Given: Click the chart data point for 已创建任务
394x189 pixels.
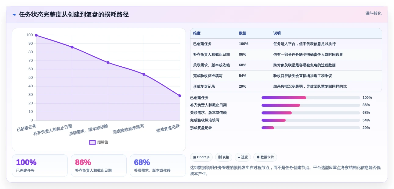Looking at the screenshot, I should tap(36, 35).
